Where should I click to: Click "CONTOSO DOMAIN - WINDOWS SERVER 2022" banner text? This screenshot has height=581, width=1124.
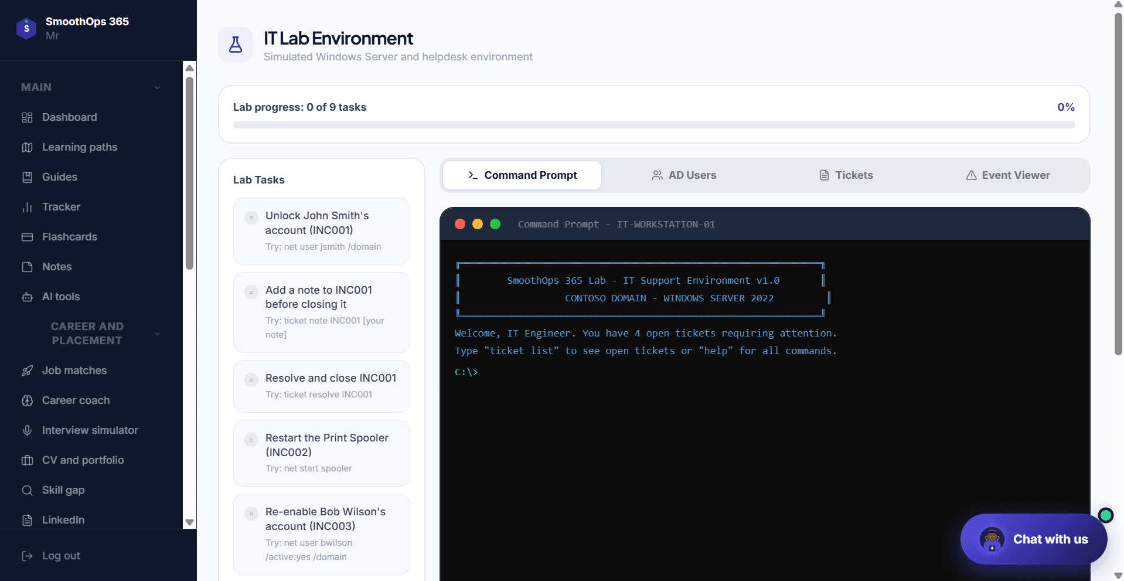(669, 298)
